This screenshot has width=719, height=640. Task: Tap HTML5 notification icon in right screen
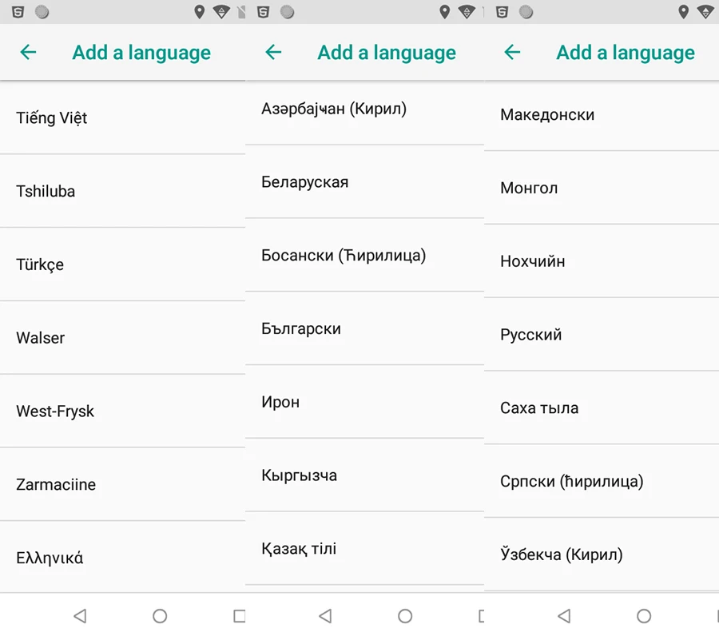503,12
